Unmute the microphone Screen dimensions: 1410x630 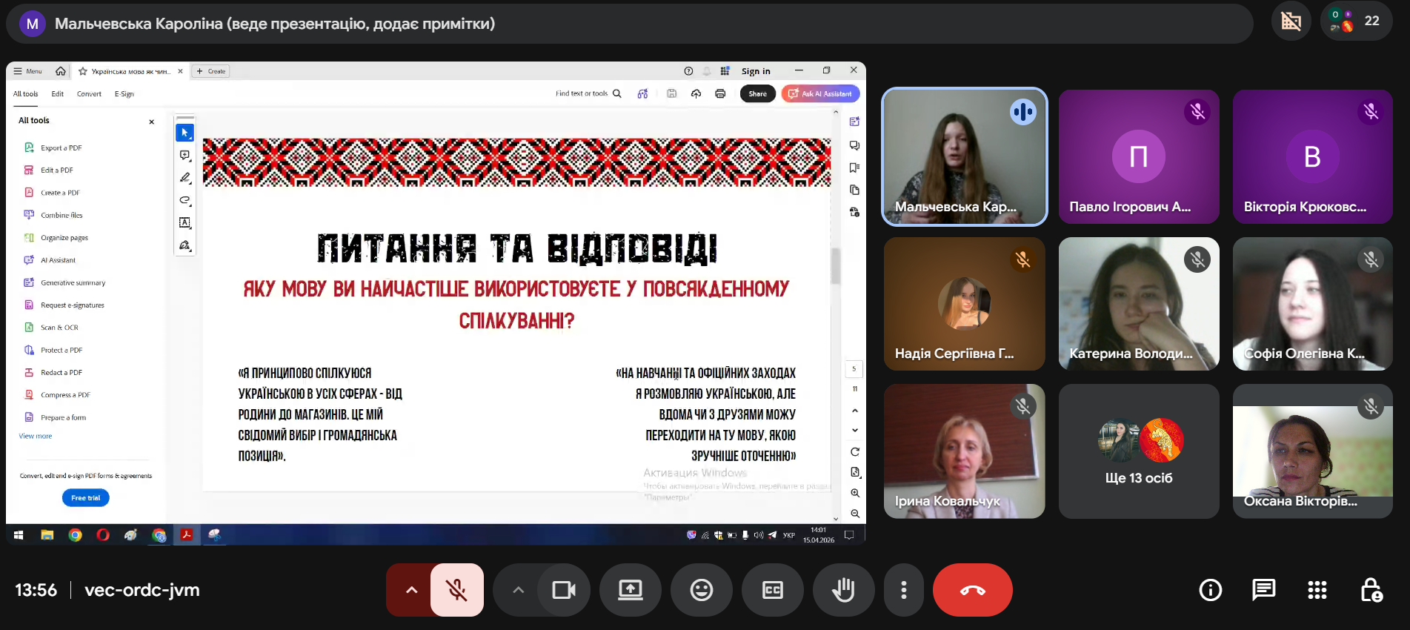456,590
